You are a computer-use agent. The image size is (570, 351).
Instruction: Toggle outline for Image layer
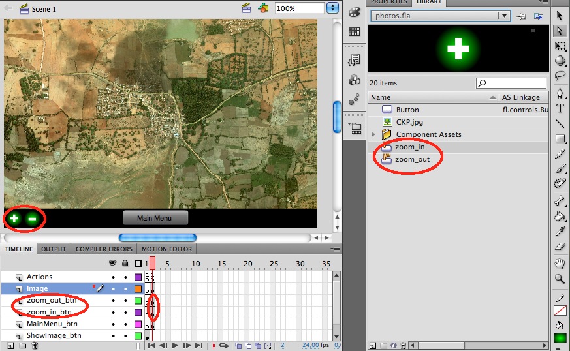[x=138, y=289]
